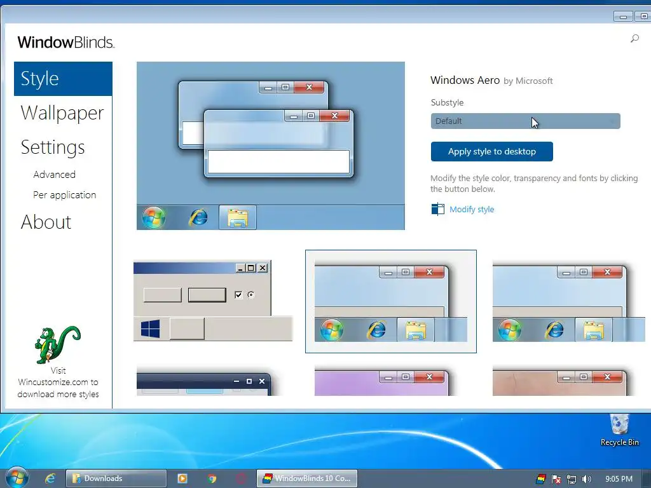This screenshot has width=651, height=488.
Task: Open the About section
Action: tap(46, 222)
